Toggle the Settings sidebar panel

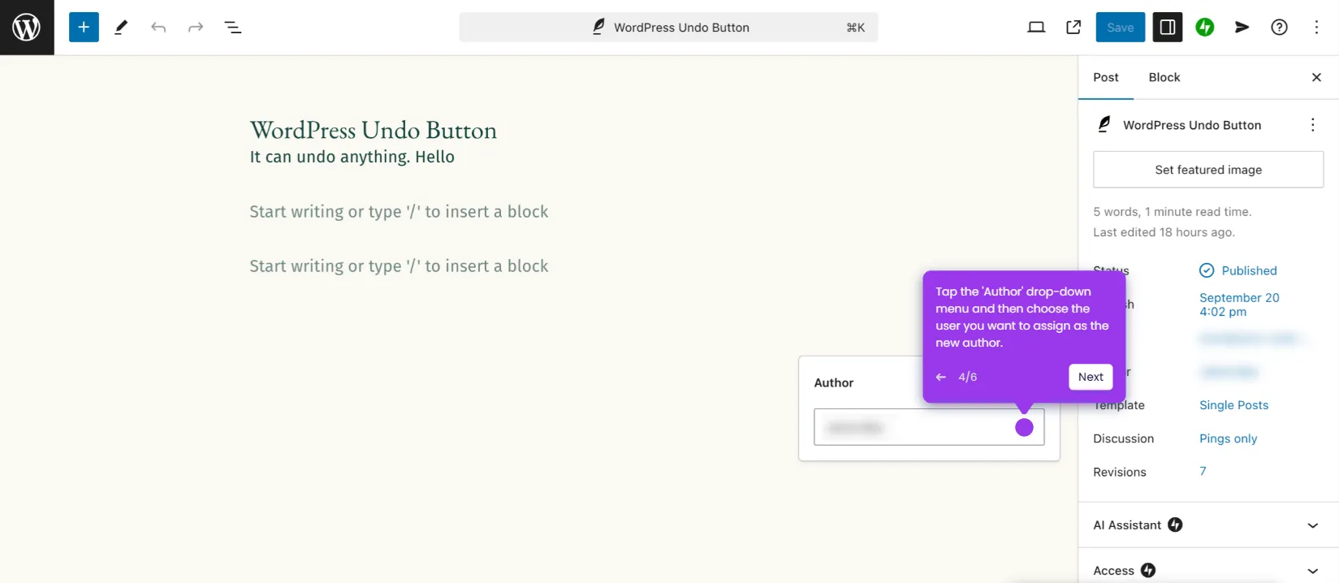pos(1168,28)
